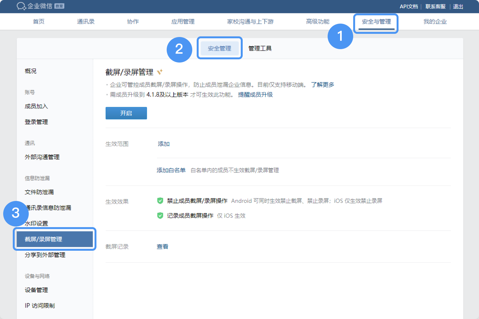Click 退出 to log out
479x319 pixels.
(458, 6)
